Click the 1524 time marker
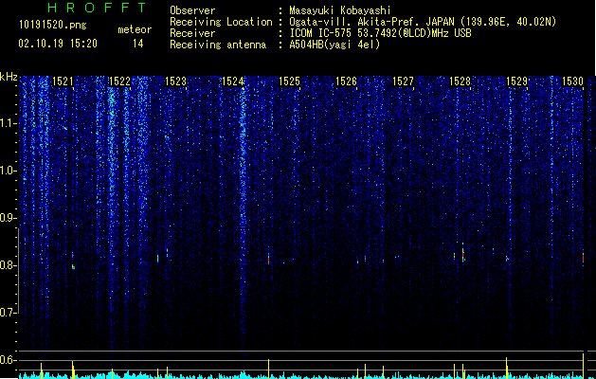Viewport: 596px width, 379px height. click(x=233, y=81)
